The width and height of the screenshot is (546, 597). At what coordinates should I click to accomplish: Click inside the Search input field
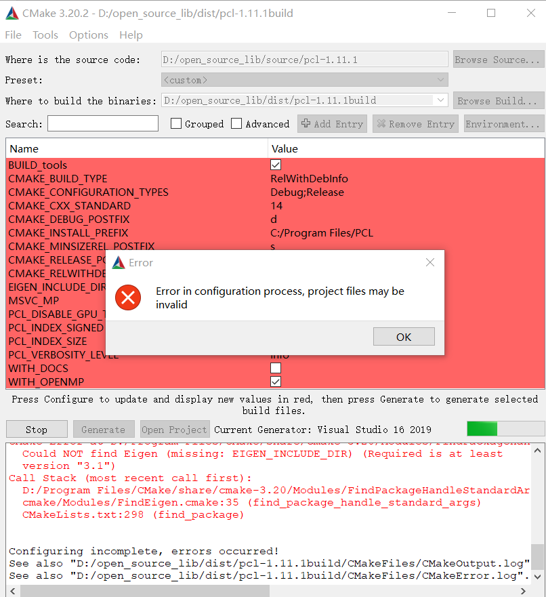pyautogui.click(x=102, y=123)
